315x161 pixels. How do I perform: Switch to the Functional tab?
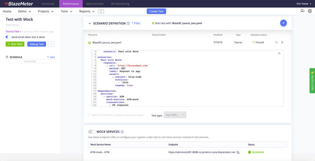coord(48,4)
